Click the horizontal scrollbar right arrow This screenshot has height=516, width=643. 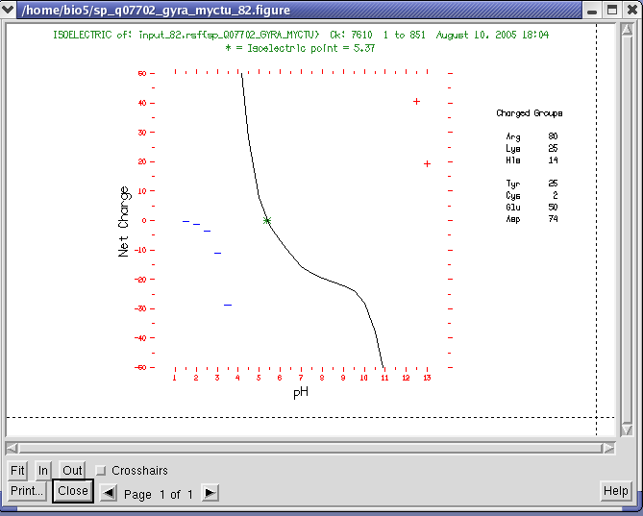coord(606,448)
